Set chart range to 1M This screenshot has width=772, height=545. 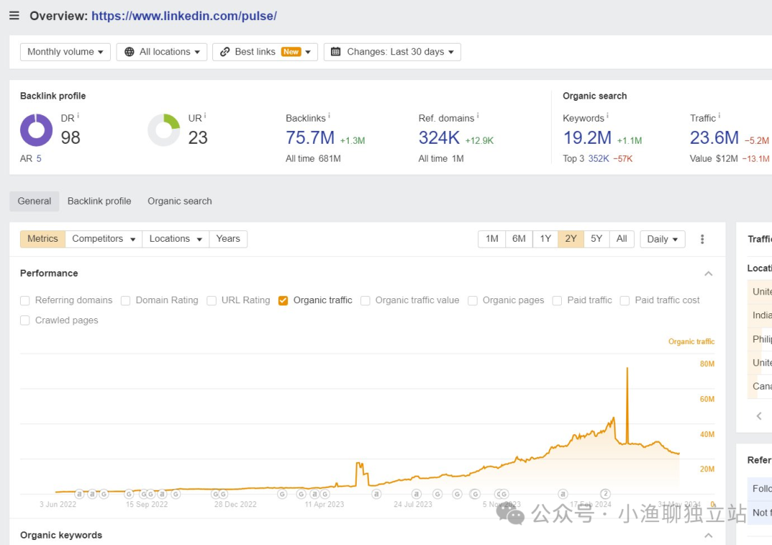tap(492, 239)
